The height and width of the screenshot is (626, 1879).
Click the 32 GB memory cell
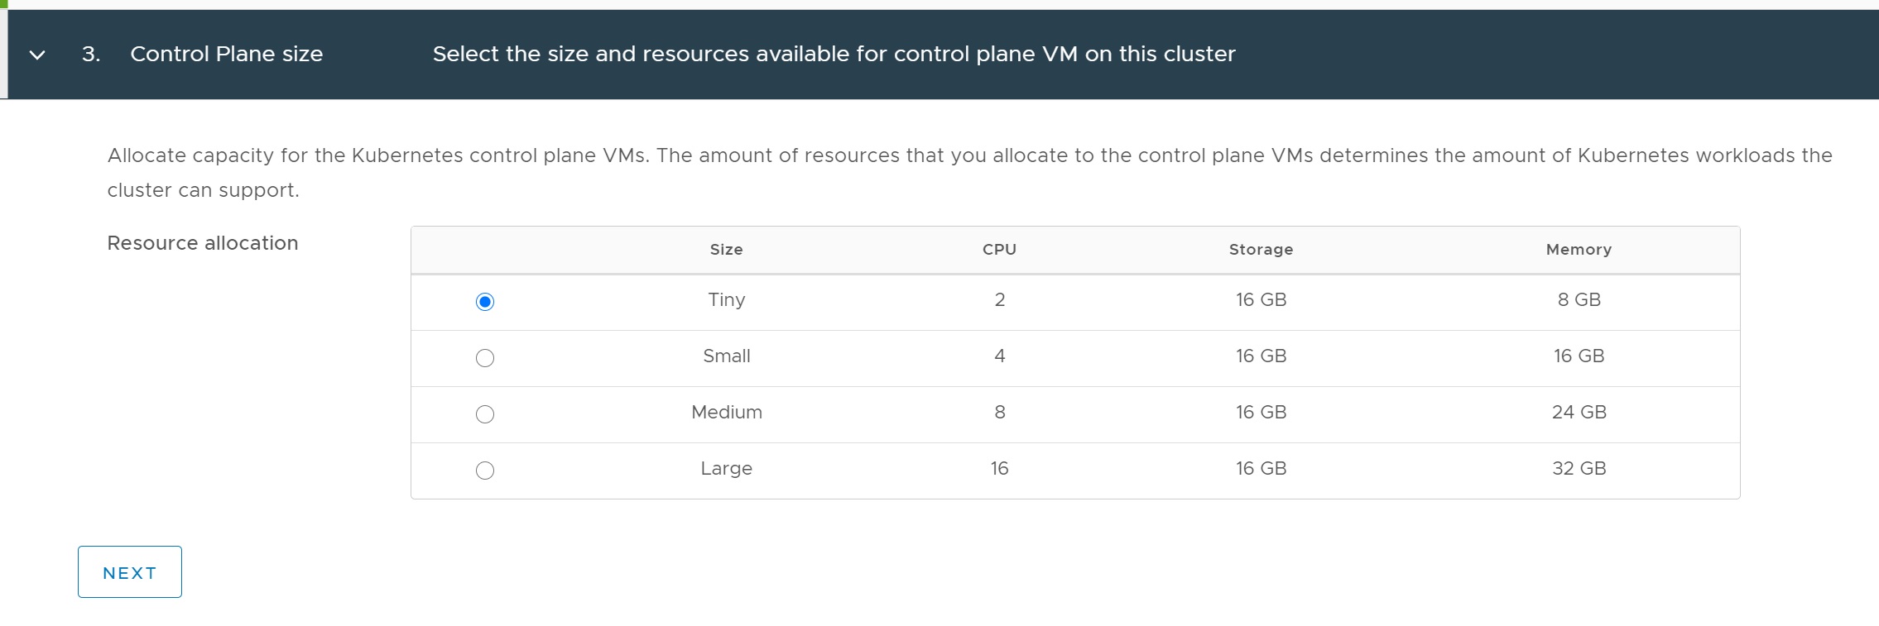tap(1579, 469)
